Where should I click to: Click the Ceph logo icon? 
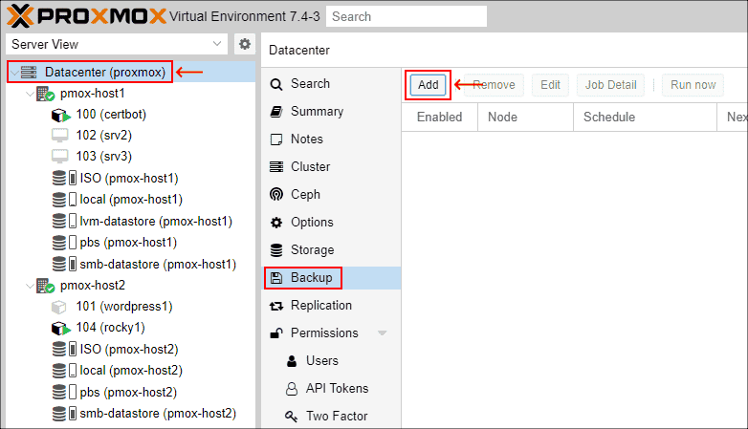[x=276, y=195]
